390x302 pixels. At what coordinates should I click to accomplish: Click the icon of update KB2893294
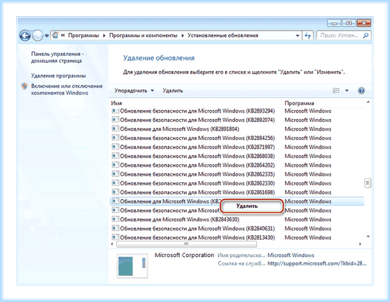tap(115, 111)
